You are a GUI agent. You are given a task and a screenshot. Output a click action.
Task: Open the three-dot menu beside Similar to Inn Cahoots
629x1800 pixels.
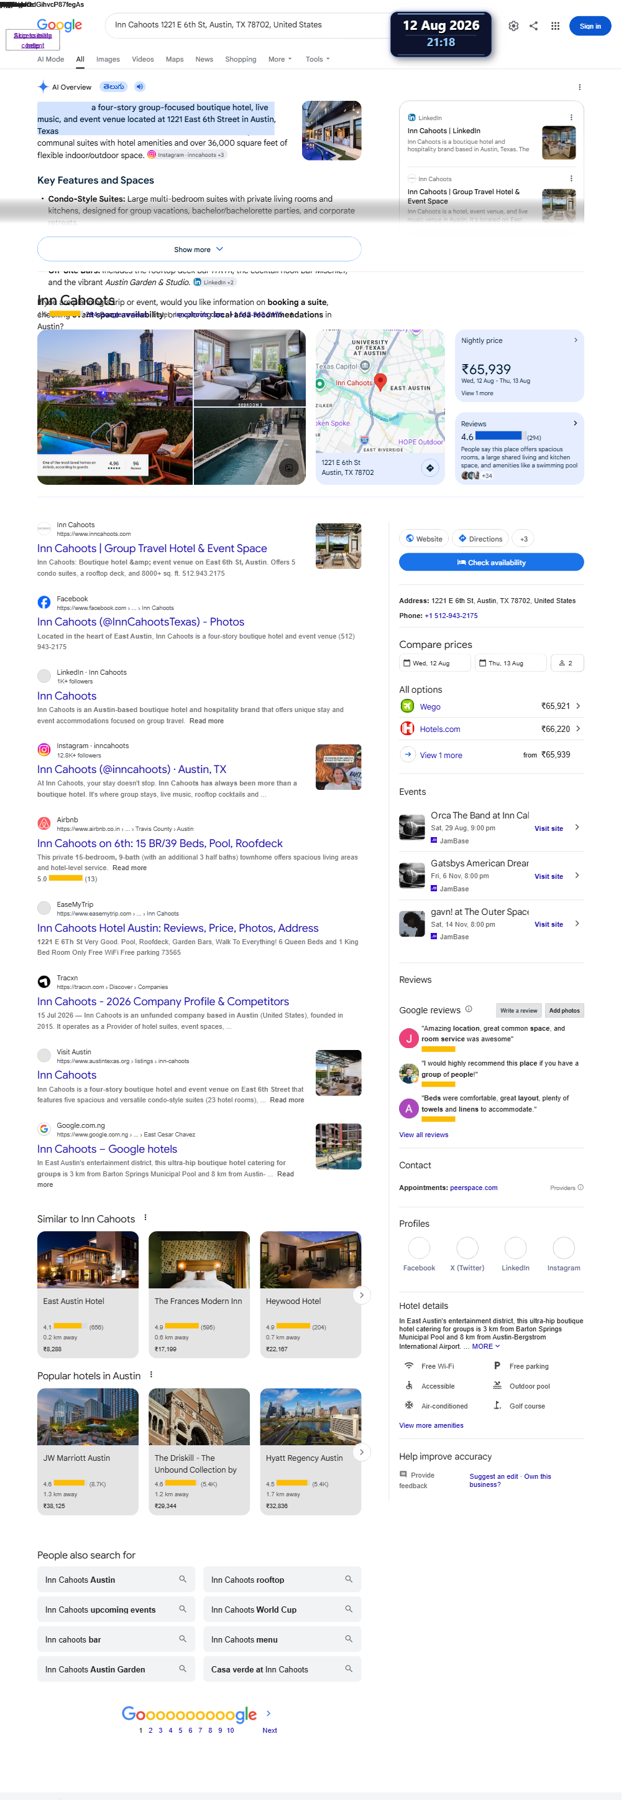coord(145,1217)
